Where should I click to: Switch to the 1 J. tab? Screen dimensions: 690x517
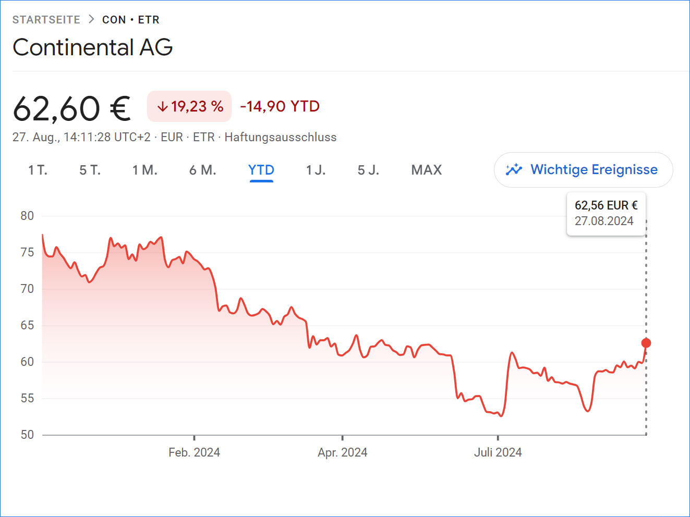click(315, 170)
